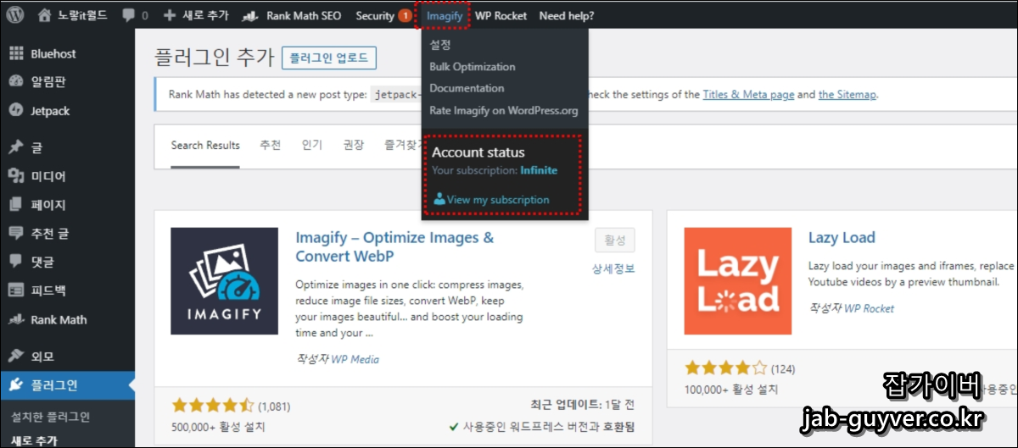Open the Titles & Meta page link
The width and height of the screenshot is (1018, 448).
[748, 95]
